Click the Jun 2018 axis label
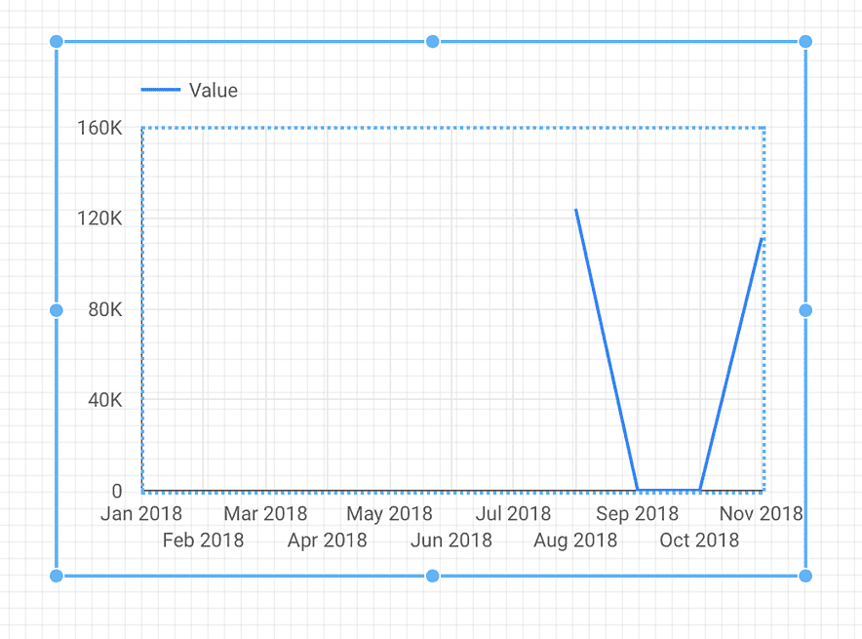 click(x=451, y=540)
